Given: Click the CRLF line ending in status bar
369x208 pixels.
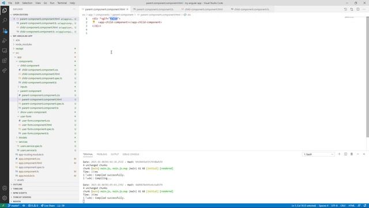Looking at the screenshot, I should click(343, 206).
